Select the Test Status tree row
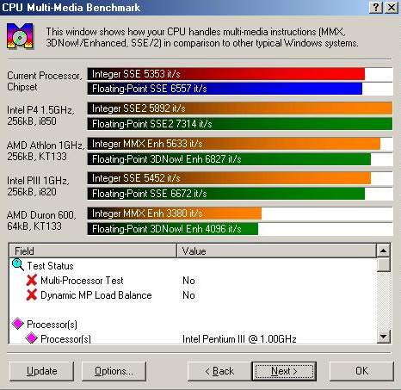Viewport: 401px width, 390px height. pos(193,265)
